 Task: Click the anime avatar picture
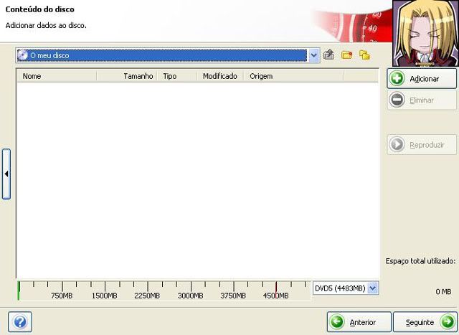[x=425, y=32]
